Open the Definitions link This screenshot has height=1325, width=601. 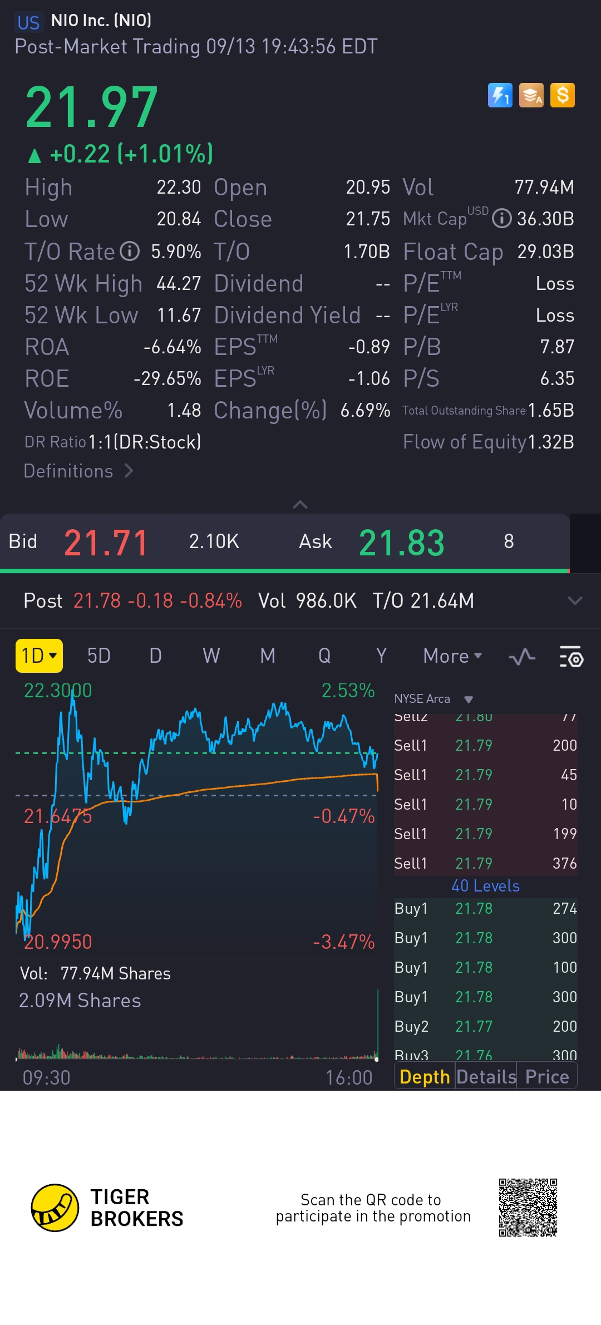(x=78, y=471)
